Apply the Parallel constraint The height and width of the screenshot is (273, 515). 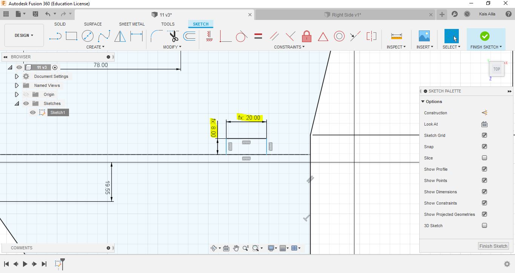tap(274, 36)
